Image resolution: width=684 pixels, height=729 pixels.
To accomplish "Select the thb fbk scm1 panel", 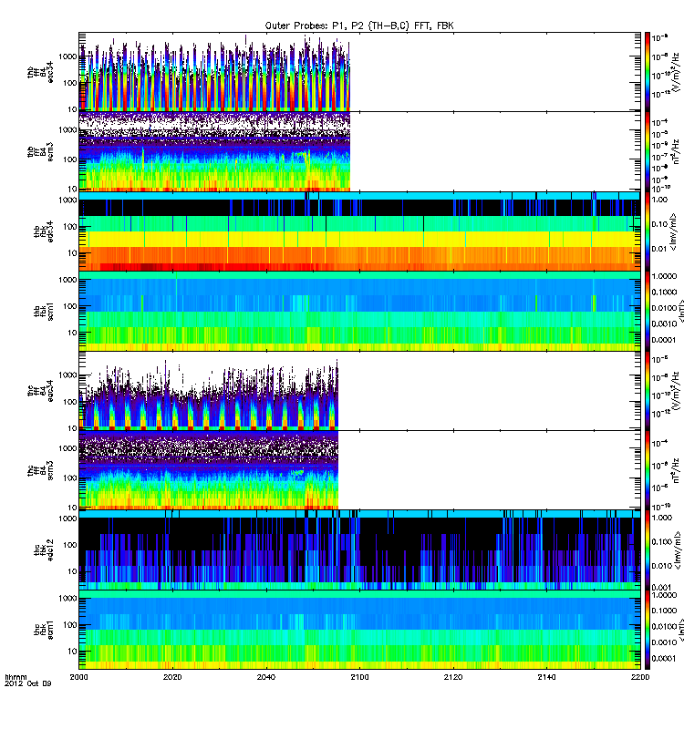I will (x=359, y=311).
